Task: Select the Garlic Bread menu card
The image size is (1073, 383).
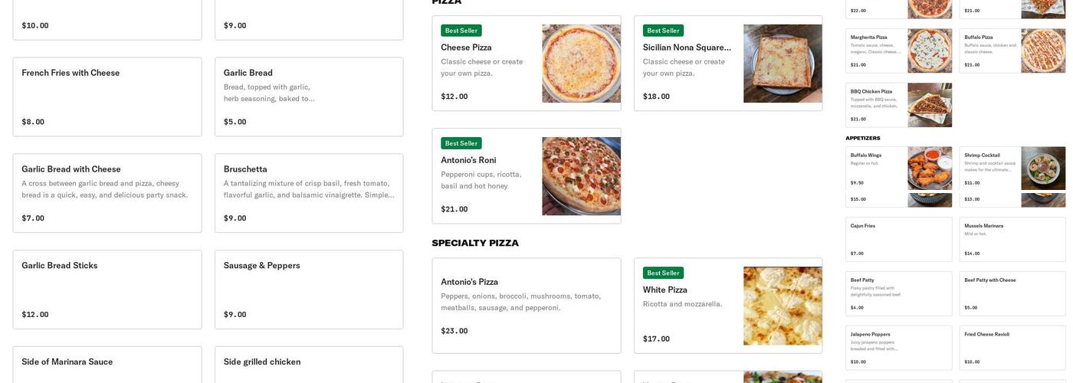Action: 309,97
